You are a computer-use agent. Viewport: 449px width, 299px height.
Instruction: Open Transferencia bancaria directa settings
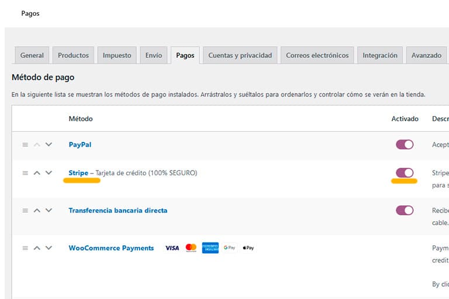(x=118, y=210)
